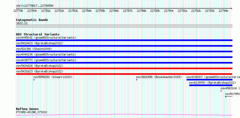Click the Xp22.11 cytogenetic band bar

124,26
